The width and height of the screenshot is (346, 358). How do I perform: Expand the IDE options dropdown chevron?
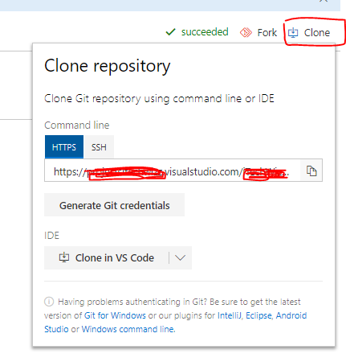(x=180, y=257)
